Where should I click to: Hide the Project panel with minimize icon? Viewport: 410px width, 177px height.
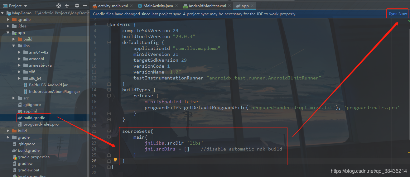[85, 6]
